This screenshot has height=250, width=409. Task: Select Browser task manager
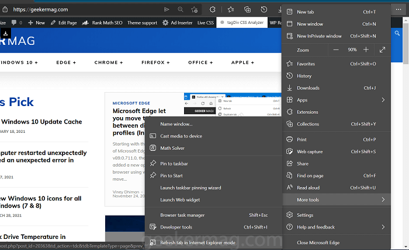[x=213, y=215]
